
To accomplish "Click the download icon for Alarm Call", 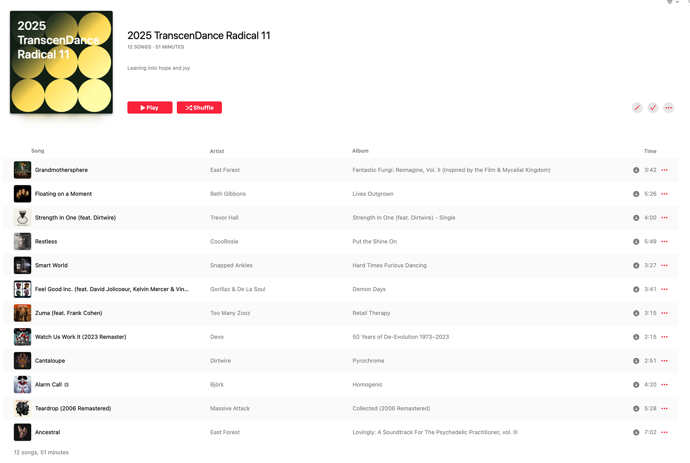I will coord(636,385).
